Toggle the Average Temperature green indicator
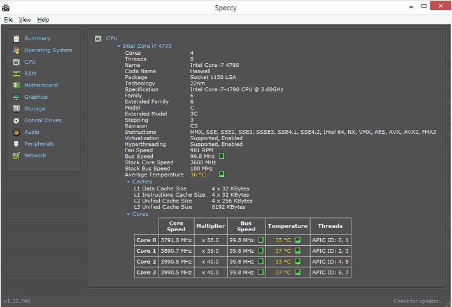Viewport: 452px width, 307px height. coord(222,174)
